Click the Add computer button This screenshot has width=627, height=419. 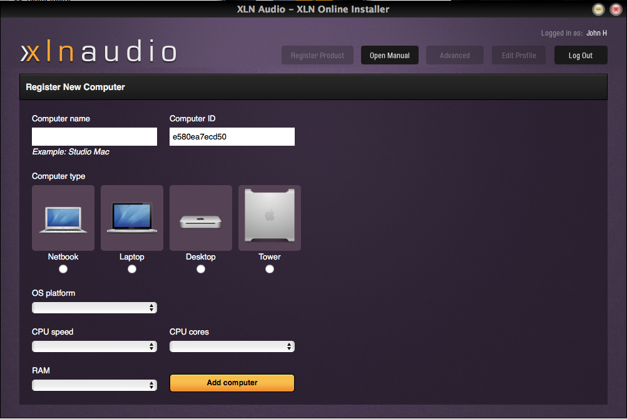232,383
